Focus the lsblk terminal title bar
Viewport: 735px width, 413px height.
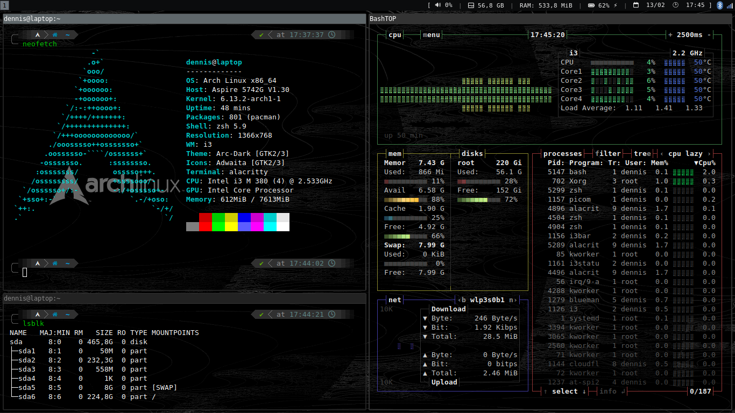point(184,298)
